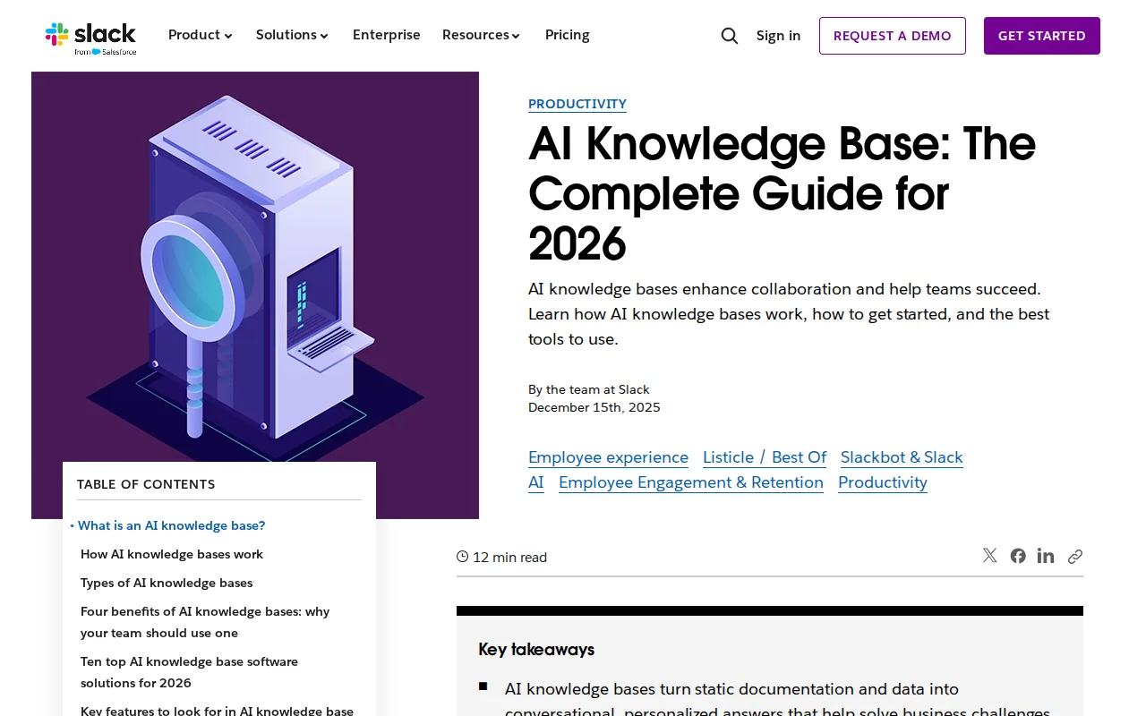Open the search magnifier icon
Image resolution: width=1146 pixels, height=716 pixels.
(x=730, y=36)
